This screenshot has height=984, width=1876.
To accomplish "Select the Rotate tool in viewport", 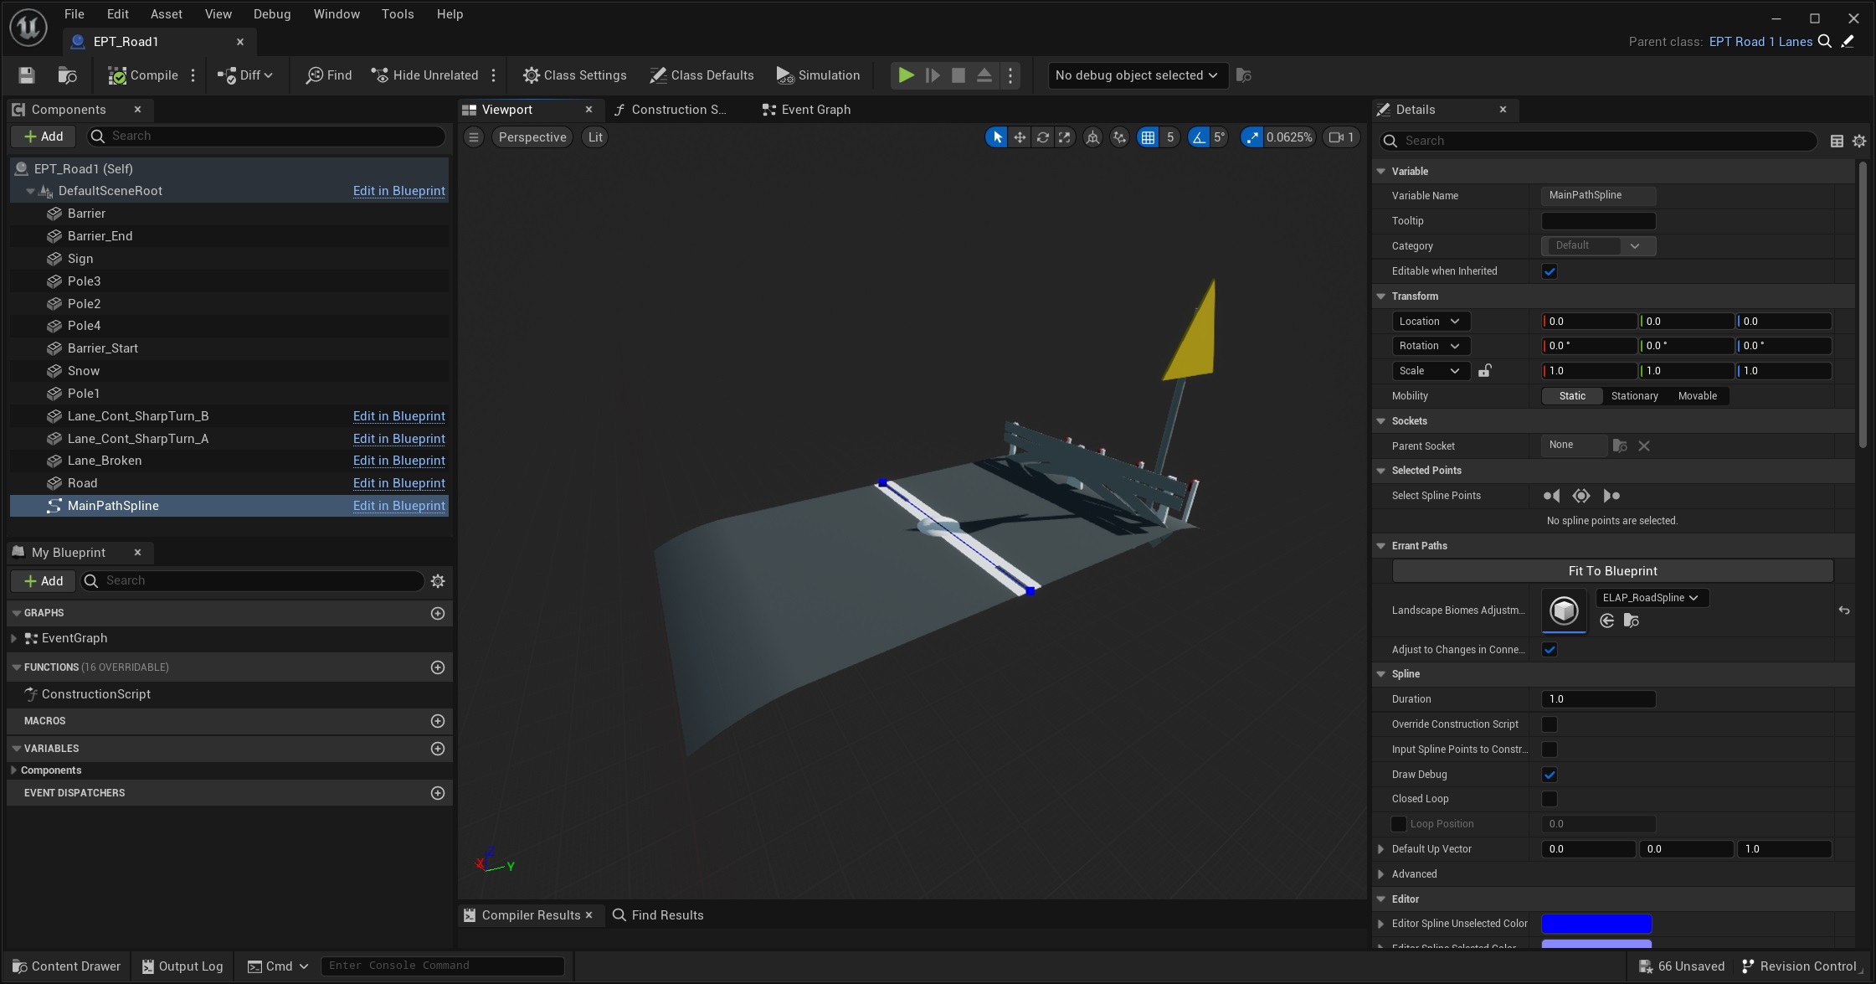I will [x=1042, y=137].
